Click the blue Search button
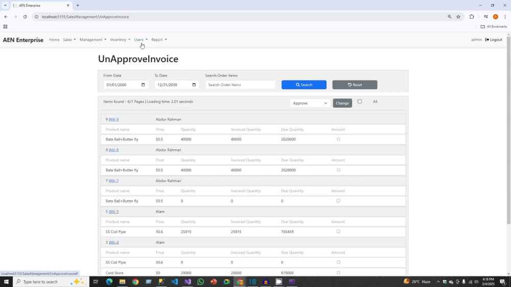The height and width of the screenshot is (287, 511). (304, 85)
